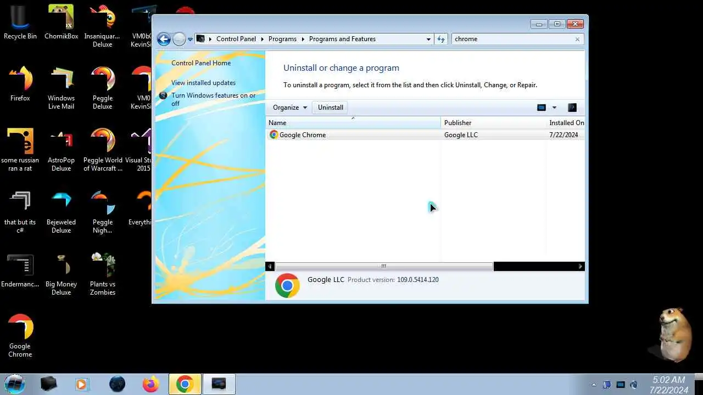Go back with the blue Back arrow
This screenshot has height=395, width=703.
(x=164, y=39)
